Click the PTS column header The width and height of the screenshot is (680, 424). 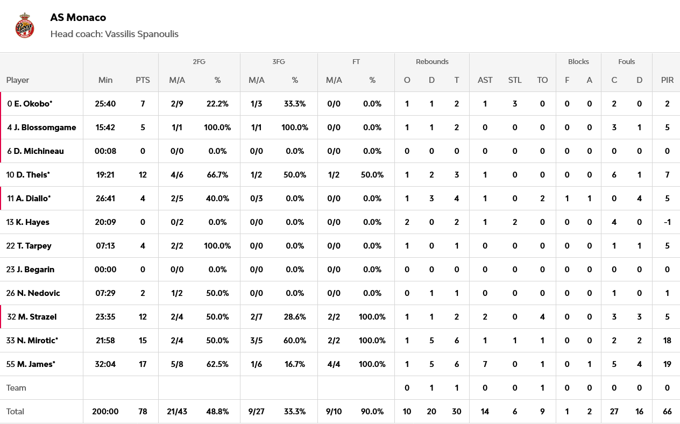tap(143, 80)
